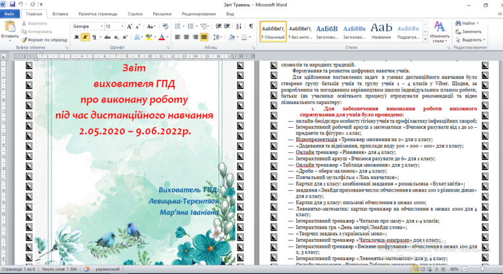Open Change Case (Аа) menu
The width and height of the screenshot is (503, 274).
151,26
